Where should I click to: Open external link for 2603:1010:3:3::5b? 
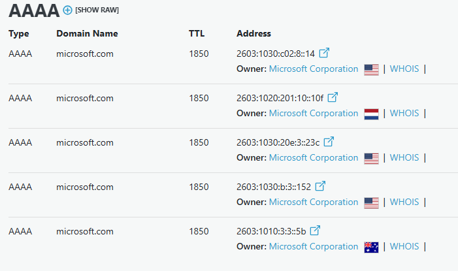point(315,231)
